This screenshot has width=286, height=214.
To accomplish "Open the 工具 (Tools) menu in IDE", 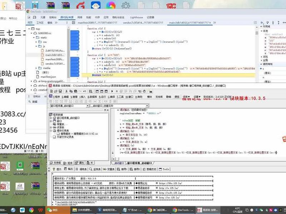I will coord(120,97).
